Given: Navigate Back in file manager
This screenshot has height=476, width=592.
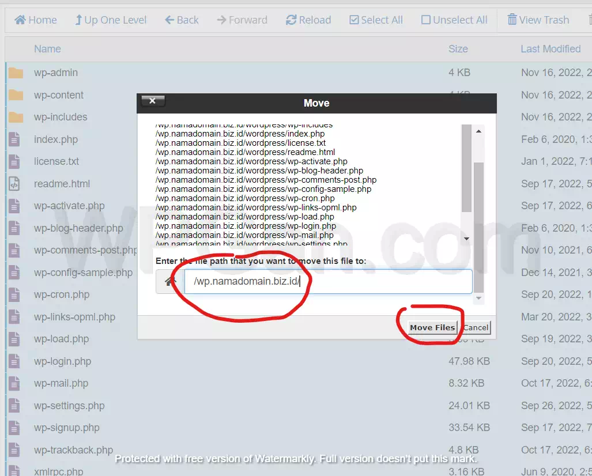Looking at the screenshot, I should pos(182,20).
